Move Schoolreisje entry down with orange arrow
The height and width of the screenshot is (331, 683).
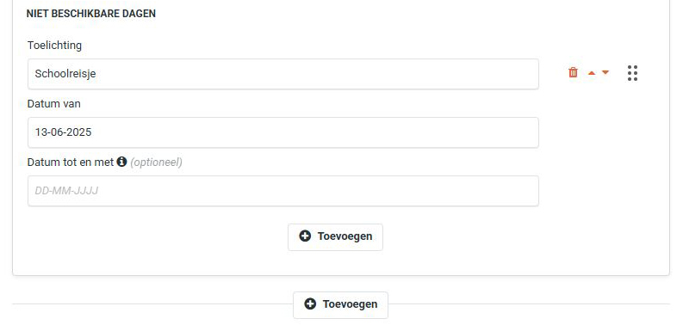(x=605, y=72)
